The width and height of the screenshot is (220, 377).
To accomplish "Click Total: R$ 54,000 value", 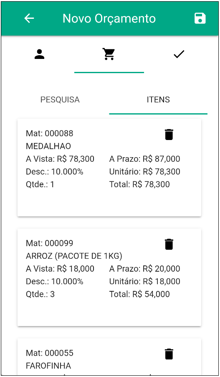I will click(x=139, y=294).
